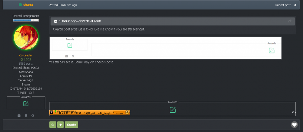Click the 'ID:STEAM_0:1:72802134' text
The height and width of the screenshot is (132, 303).
[26, 89]
